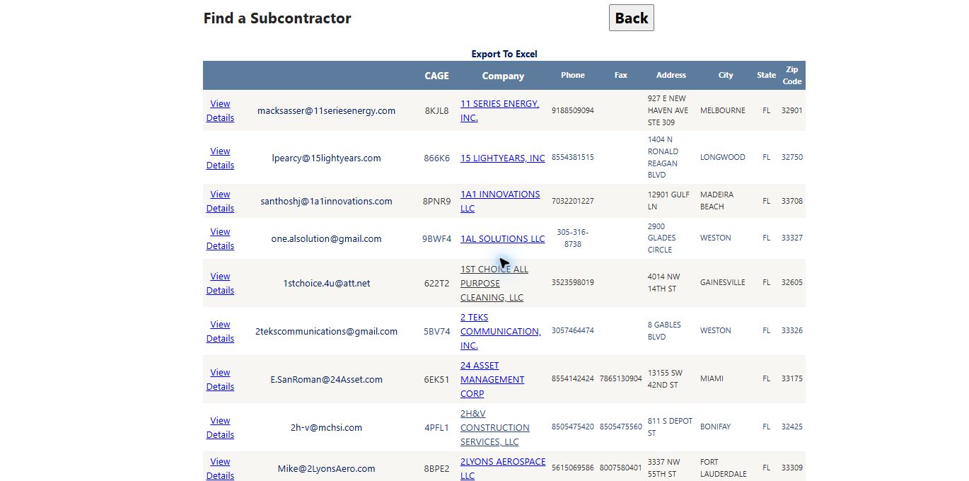
Task: Click fax number 8505475560
Action: [621, 427]
